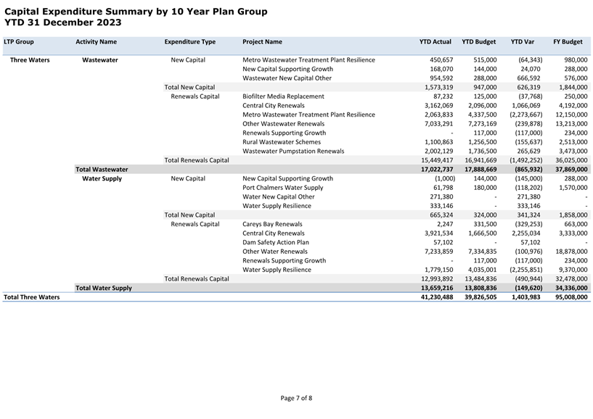The height and width of the screenshot is (419, 593).
Task: Select the 'Total Water Supply' subtotal label
Action: 104,288
